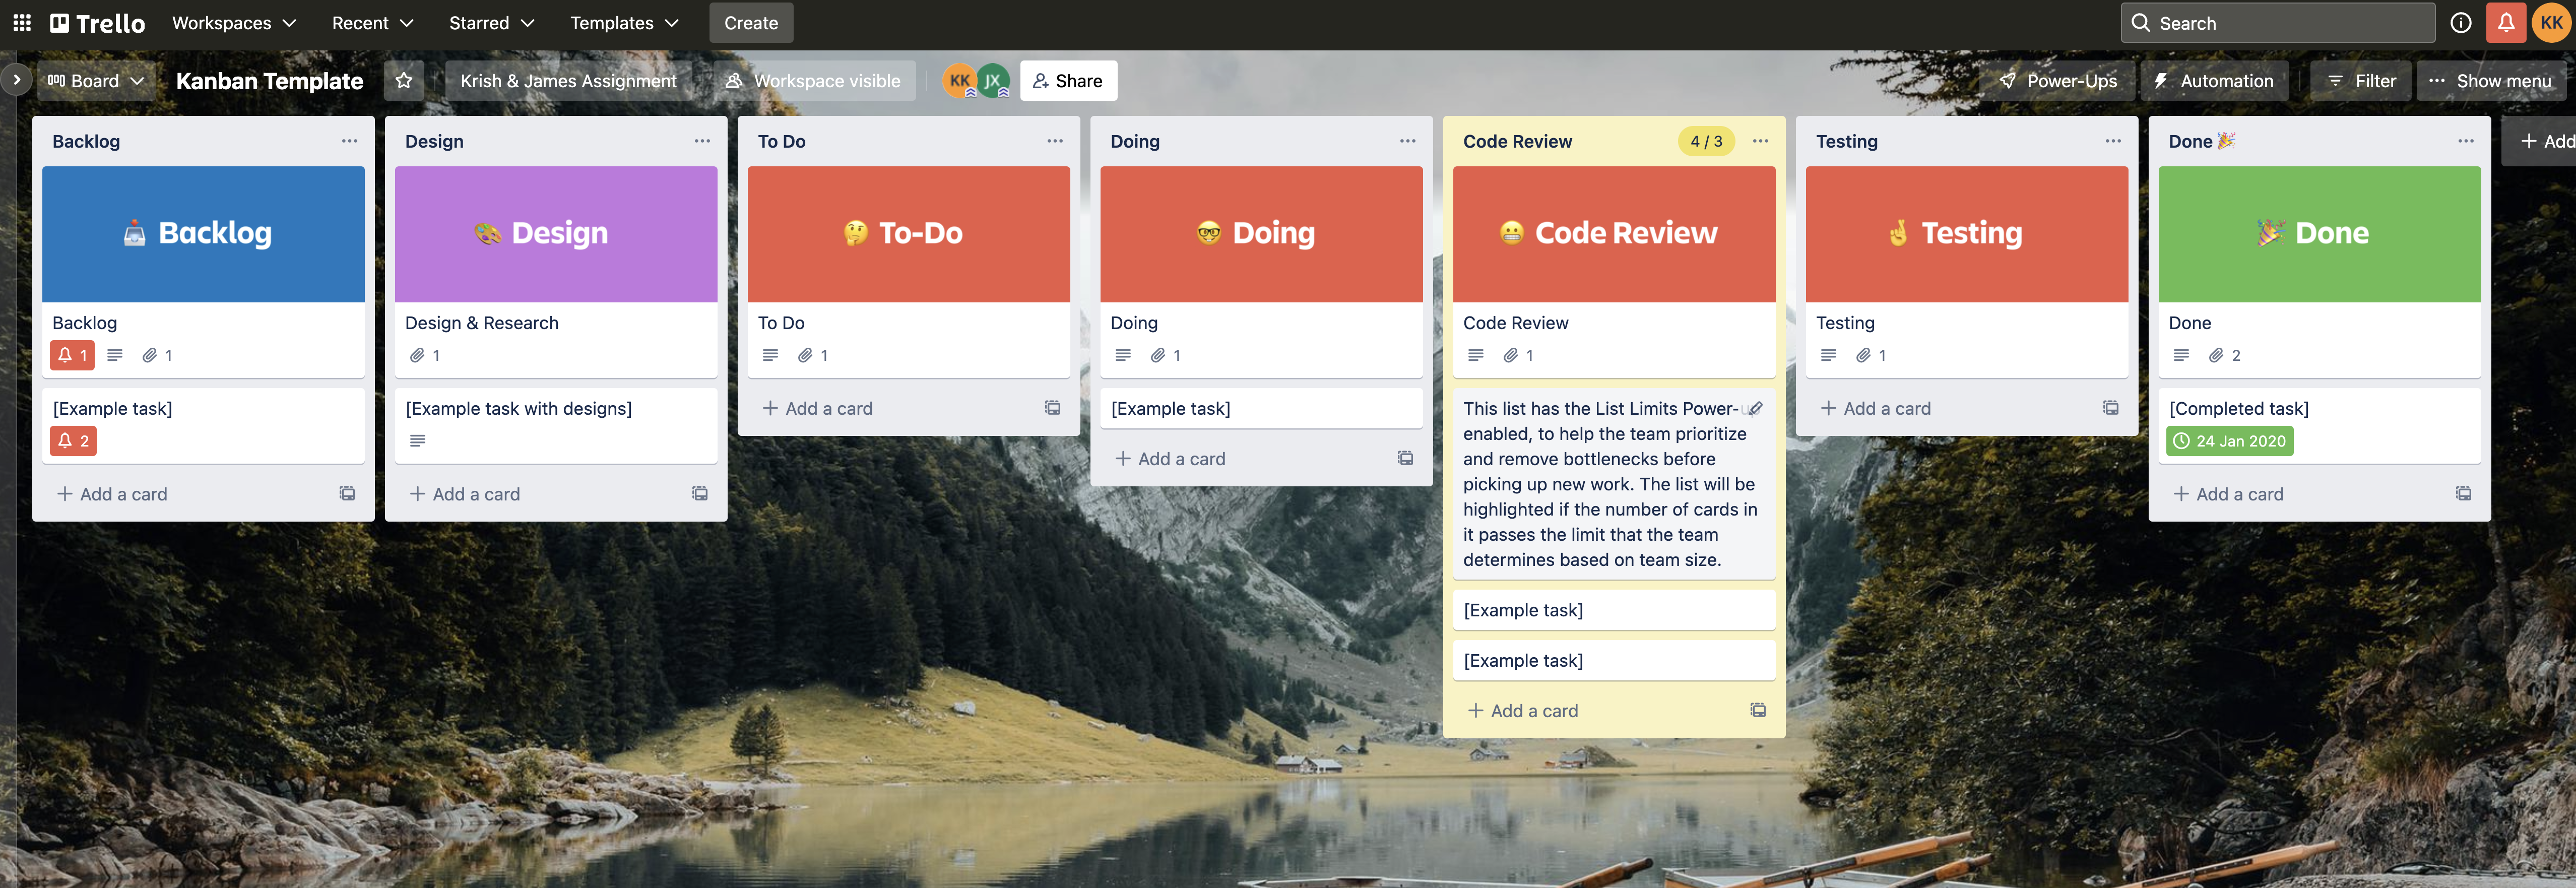This screenshot has height=888, width=2576.
Task: Expand the collapsed left sidebar
Action: point(16,80)
